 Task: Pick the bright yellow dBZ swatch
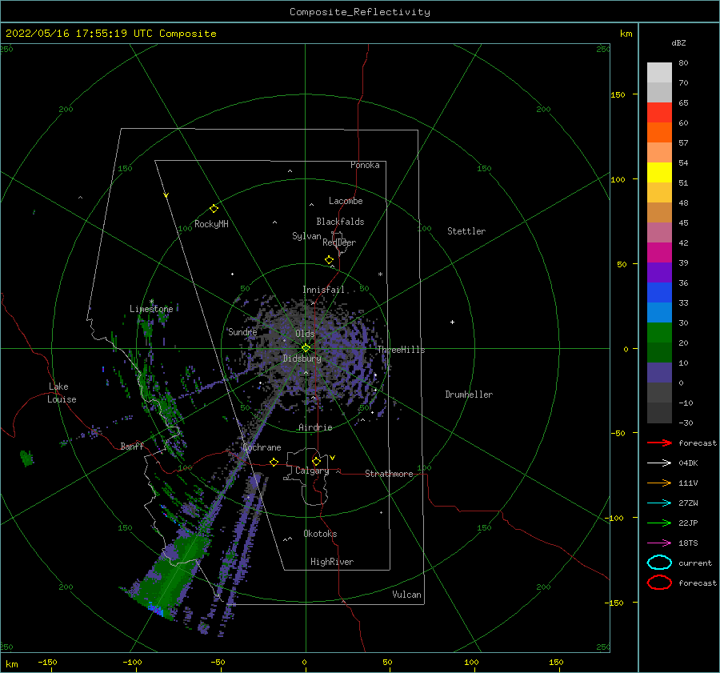[x=659, y=172]
